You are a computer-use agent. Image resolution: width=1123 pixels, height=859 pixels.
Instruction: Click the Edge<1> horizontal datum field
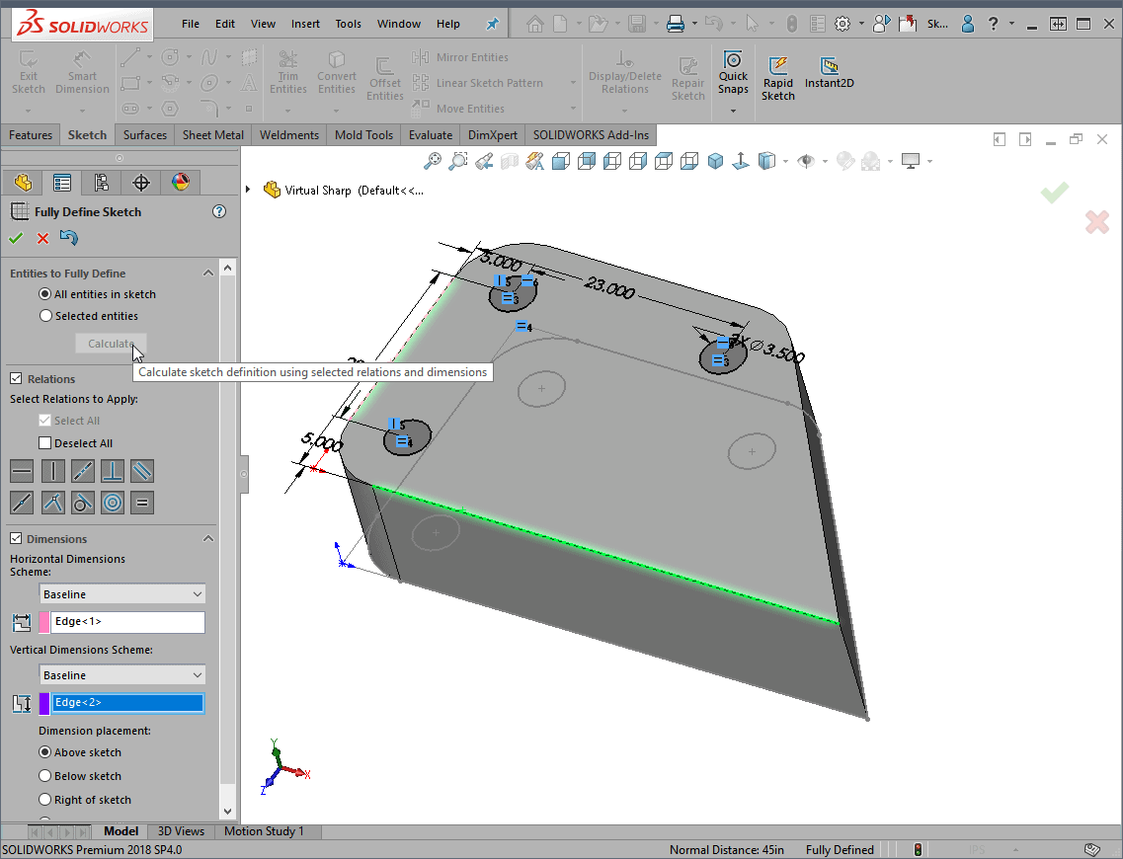(127, 622)
